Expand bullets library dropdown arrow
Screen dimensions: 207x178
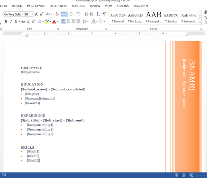[67, 14]
